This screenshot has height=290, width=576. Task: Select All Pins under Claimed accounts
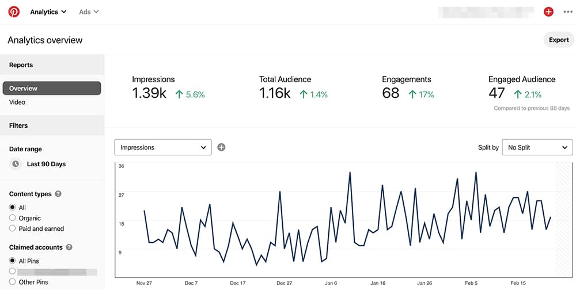13,261
